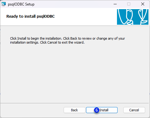Click the blue number 6 step badge
This screenshot has height=118, width=150.
click(x=97, y=110)
